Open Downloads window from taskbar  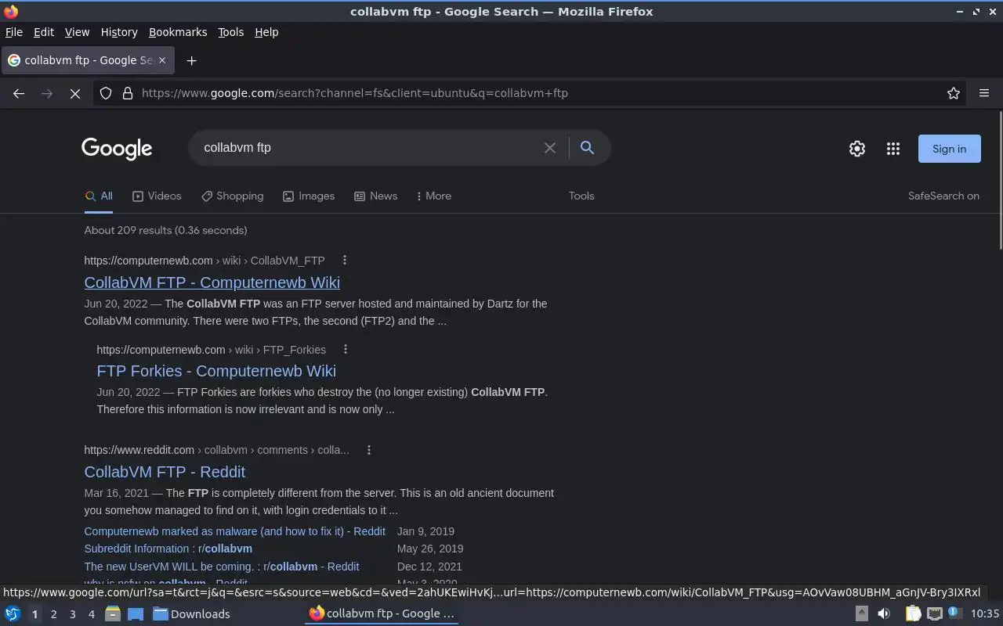[191, 614]
